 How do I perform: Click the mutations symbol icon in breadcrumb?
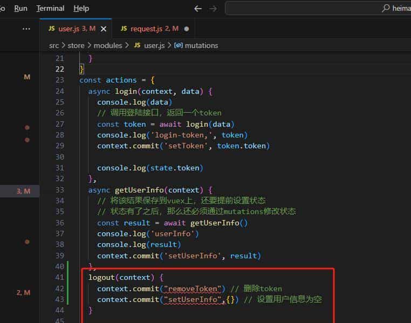pyautogui.click(x=179, y=45)
